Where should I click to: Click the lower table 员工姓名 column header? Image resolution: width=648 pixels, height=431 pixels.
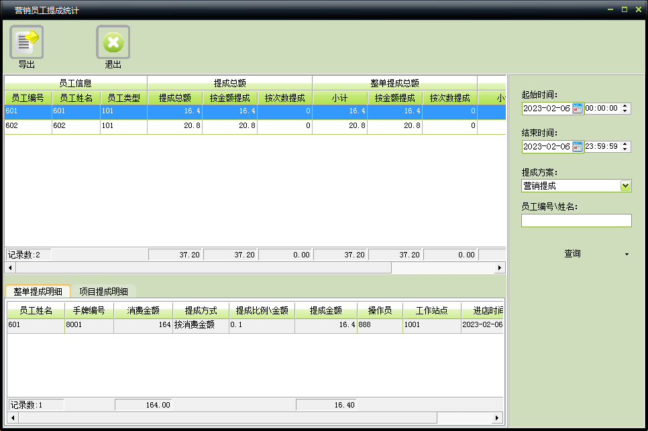pyautogui.click(x=36, y=310)
